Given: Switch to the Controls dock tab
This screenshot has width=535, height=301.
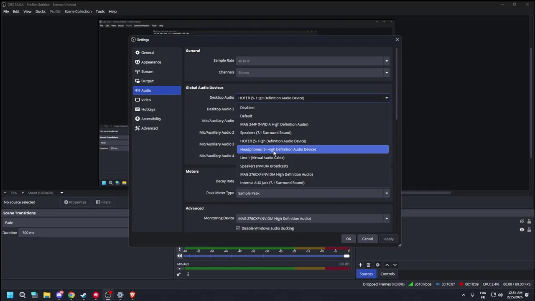Looking at the screenshot, I should [387, 274].
